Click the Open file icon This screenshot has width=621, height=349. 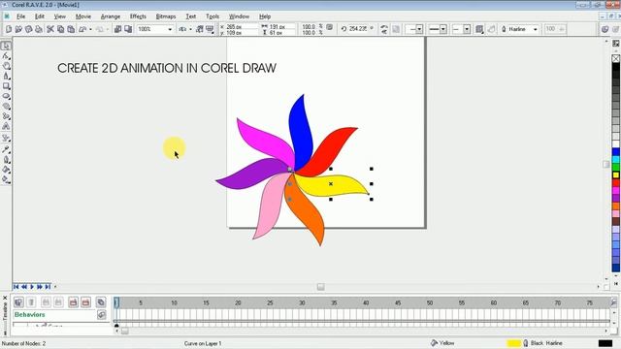18,29
